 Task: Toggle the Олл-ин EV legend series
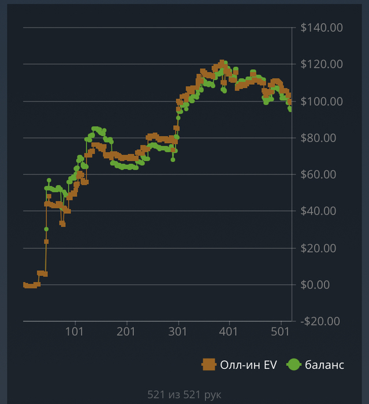click(239, 365)
